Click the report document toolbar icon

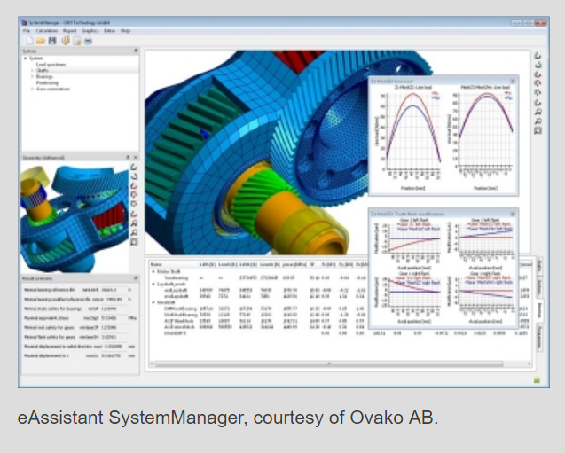pos(76,41)
